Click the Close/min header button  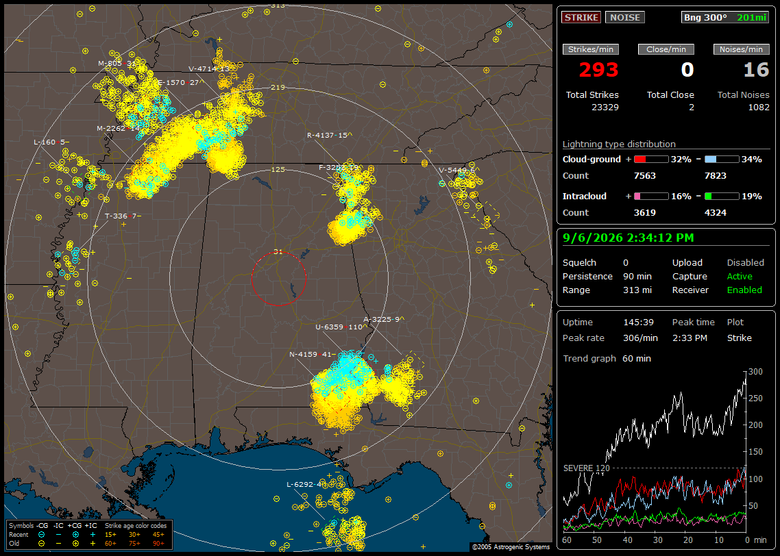666,49
